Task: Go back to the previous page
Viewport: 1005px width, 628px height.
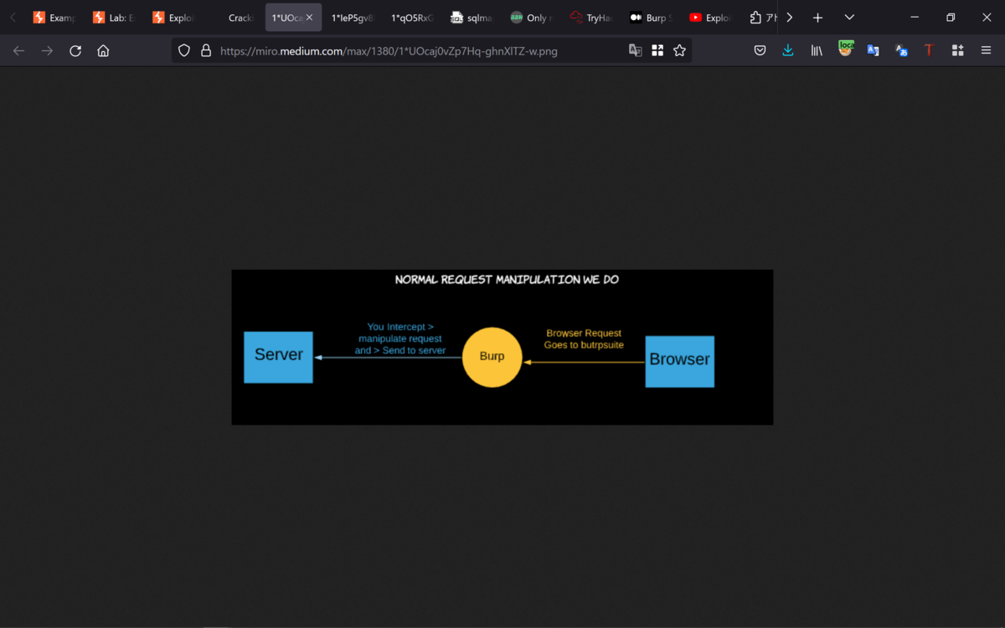Action: click(x=18, y=51)
